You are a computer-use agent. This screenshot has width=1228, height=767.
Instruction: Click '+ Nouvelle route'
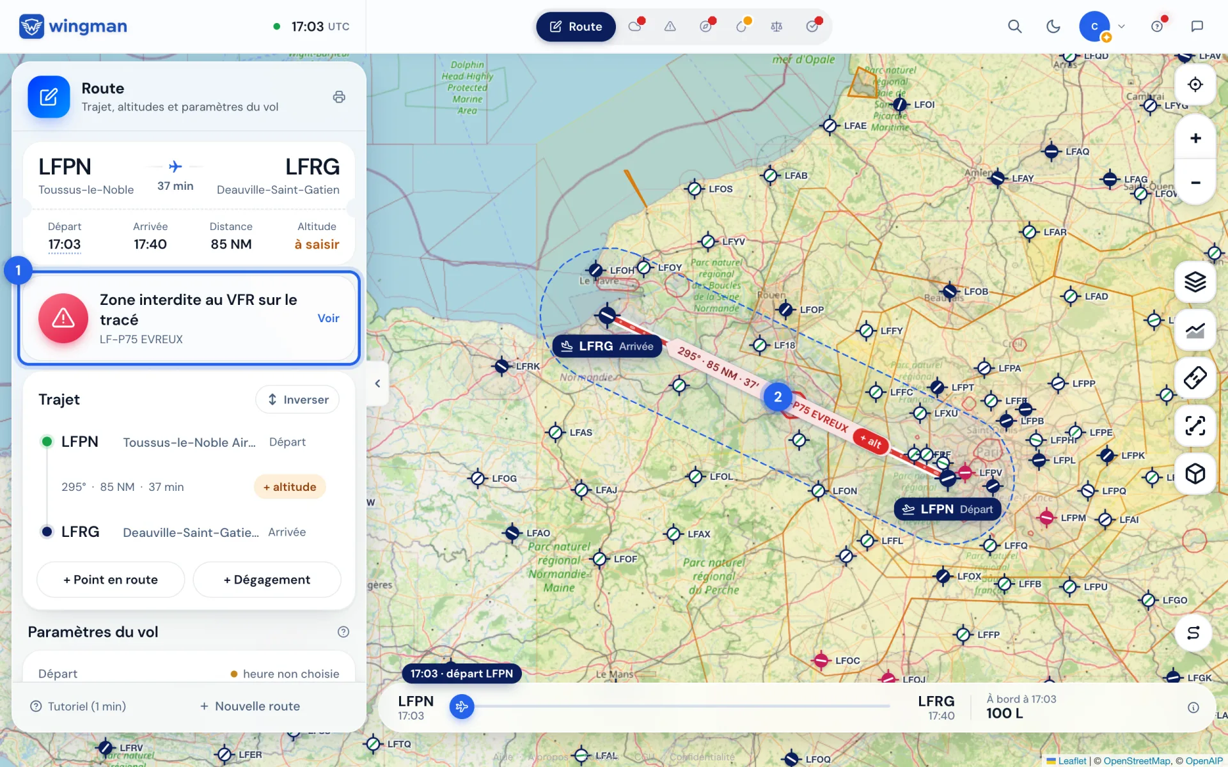click(x=250, y=706)
